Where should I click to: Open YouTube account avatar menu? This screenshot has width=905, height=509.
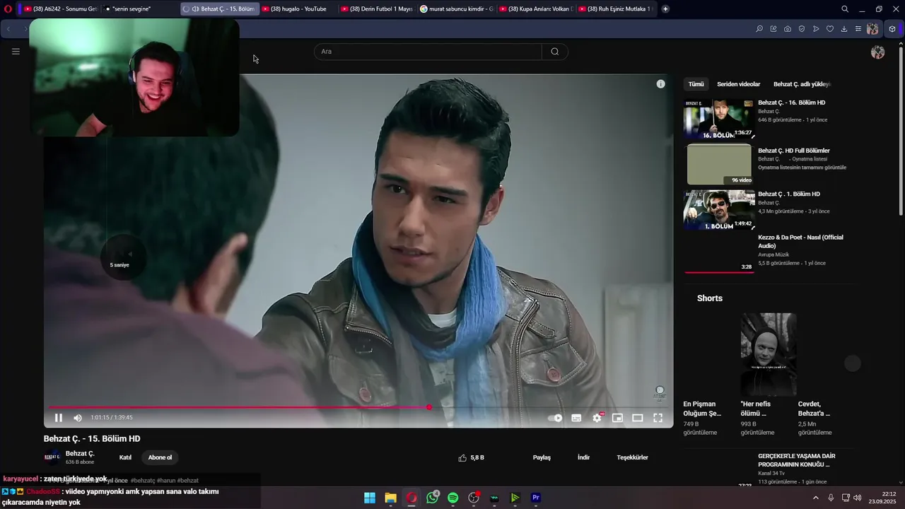[x=878, y=52]
